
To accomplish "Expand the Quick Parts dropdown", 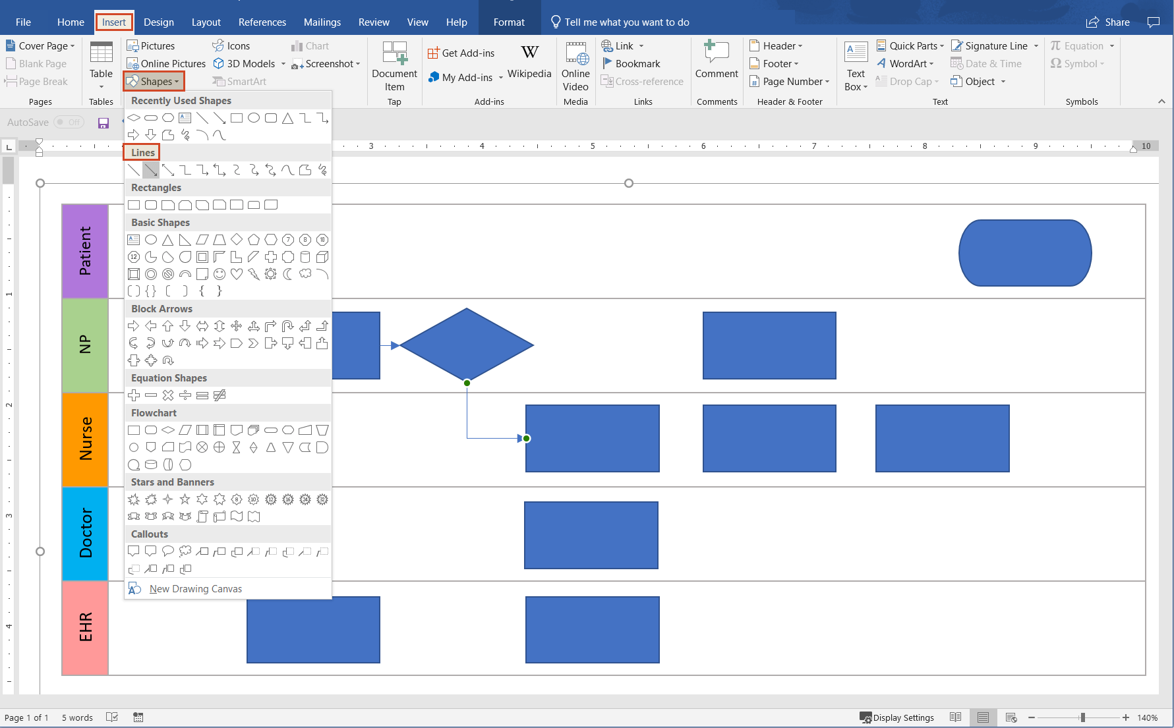I will click(x=910, y=46).
